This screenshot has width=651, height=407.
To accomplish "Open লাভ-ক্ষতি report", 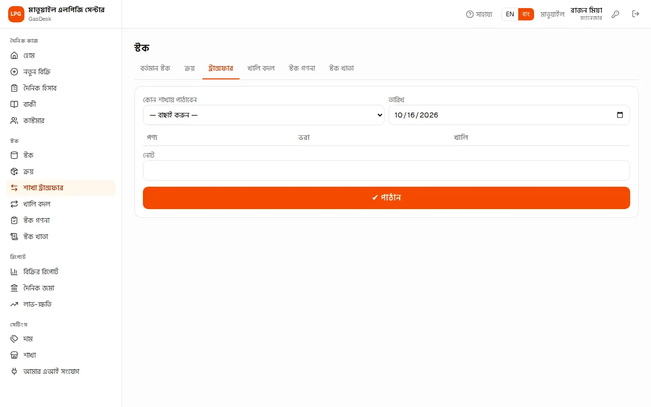I will pyautogui.click(x=61, y=304).
